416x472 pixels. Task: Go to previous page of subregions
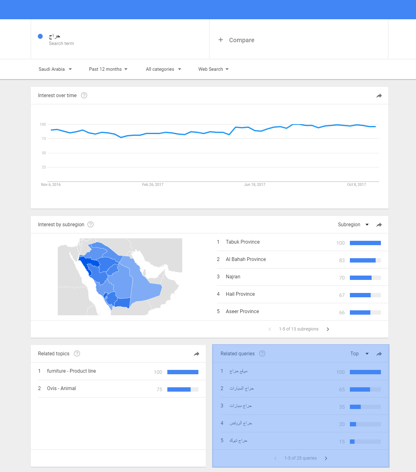(270, 329)
